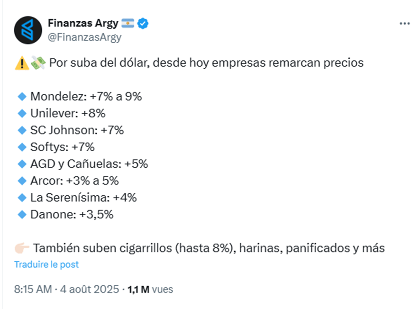This screenshot has width=420, height=309.
Task: Click the headline about dólar price hikes
Action: click(206, 63)
